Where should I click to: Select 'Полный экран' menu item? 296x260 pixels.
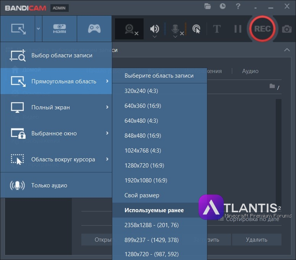pyautogui.click(x=56, y=107)
